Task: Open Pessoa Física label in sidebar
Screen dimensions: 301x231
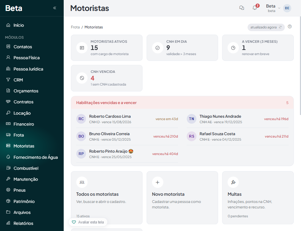Action: pos(26,58)
